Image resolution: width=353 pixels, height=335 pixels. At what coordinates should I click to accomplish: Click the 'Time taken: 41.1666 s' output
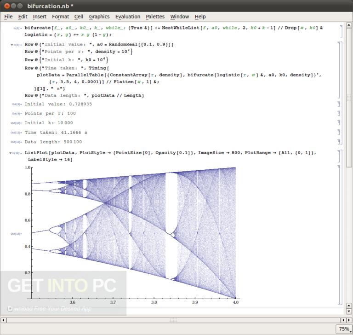tap(56, 133)
